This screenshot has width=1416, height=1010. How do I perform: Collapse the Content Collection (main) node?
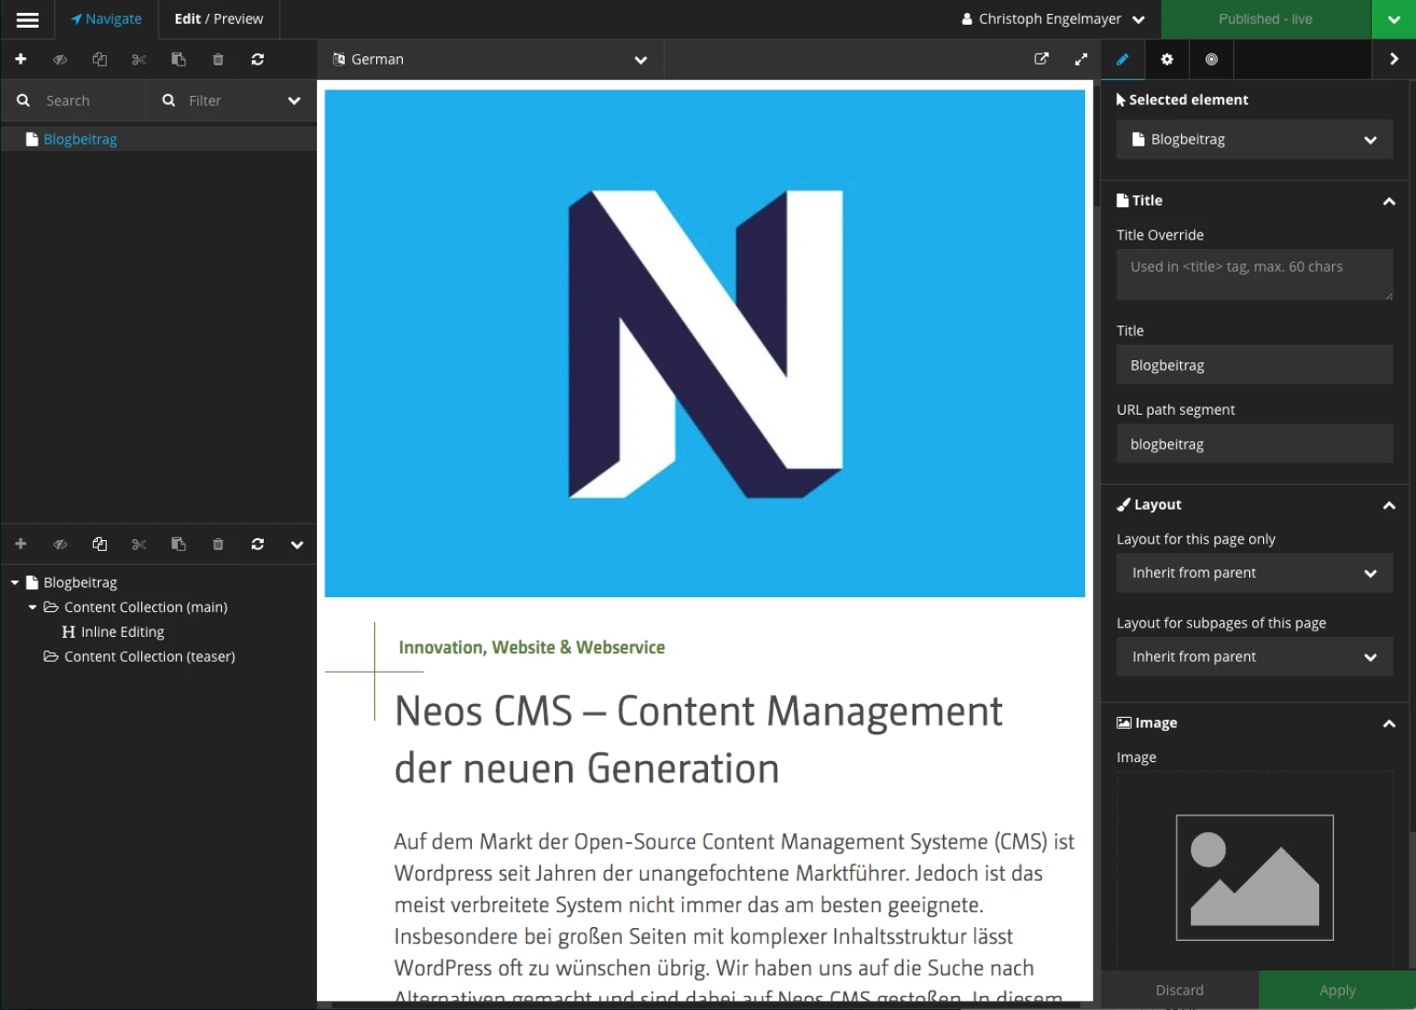click(x=32, y=607)
